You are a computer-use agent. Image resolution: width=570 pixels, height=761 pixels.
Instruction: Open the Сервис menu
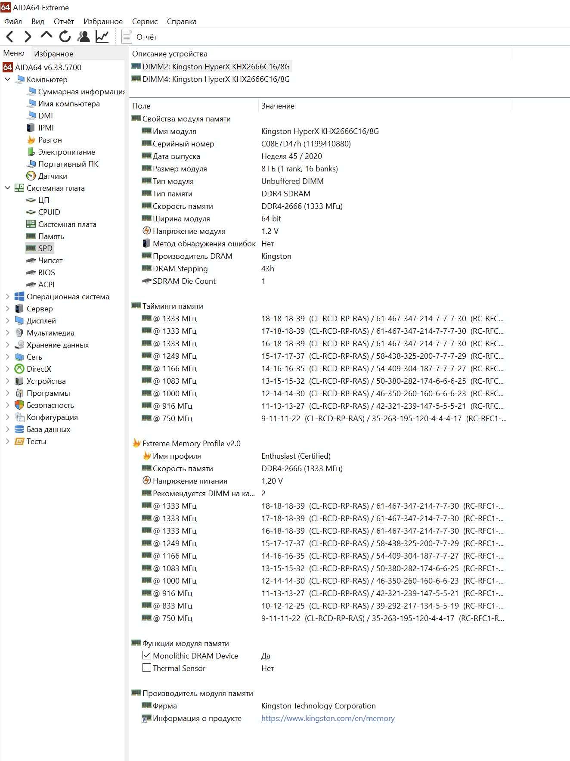pos(145,21)
